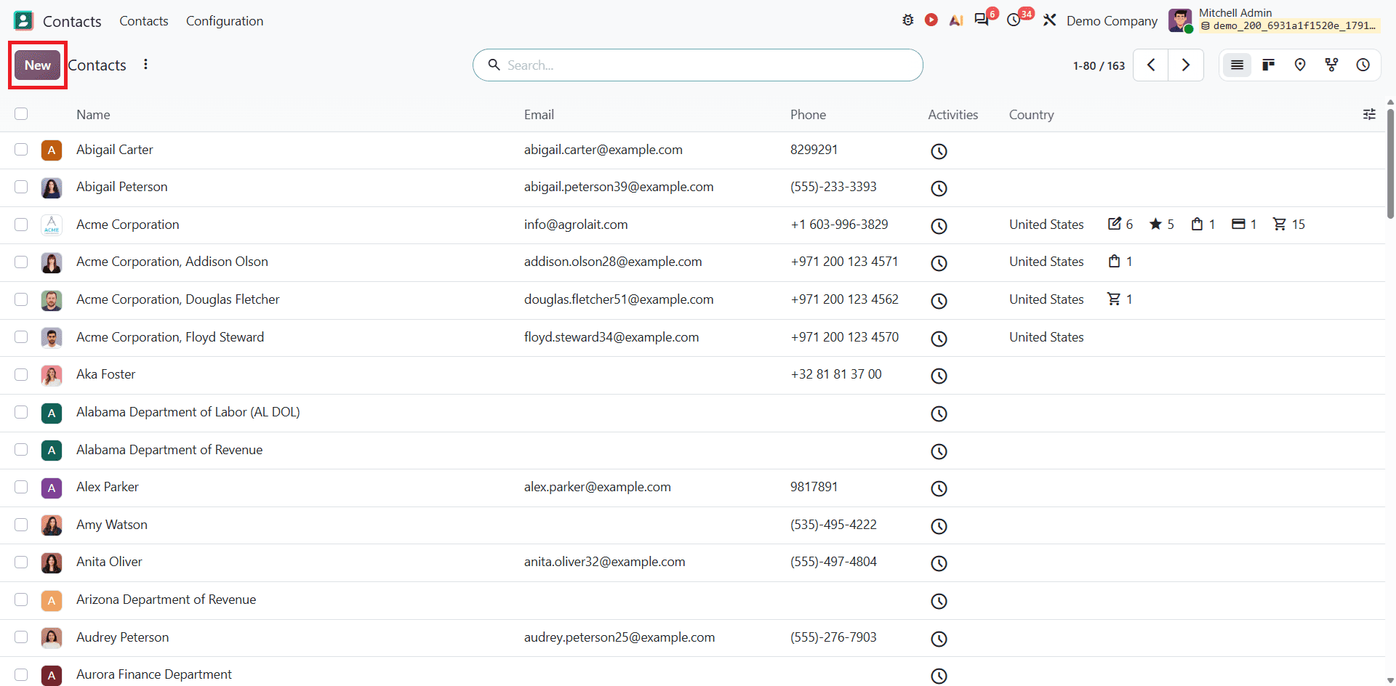
Task: Go to the previous page of contacts
Action: [x=1151, y=65]
